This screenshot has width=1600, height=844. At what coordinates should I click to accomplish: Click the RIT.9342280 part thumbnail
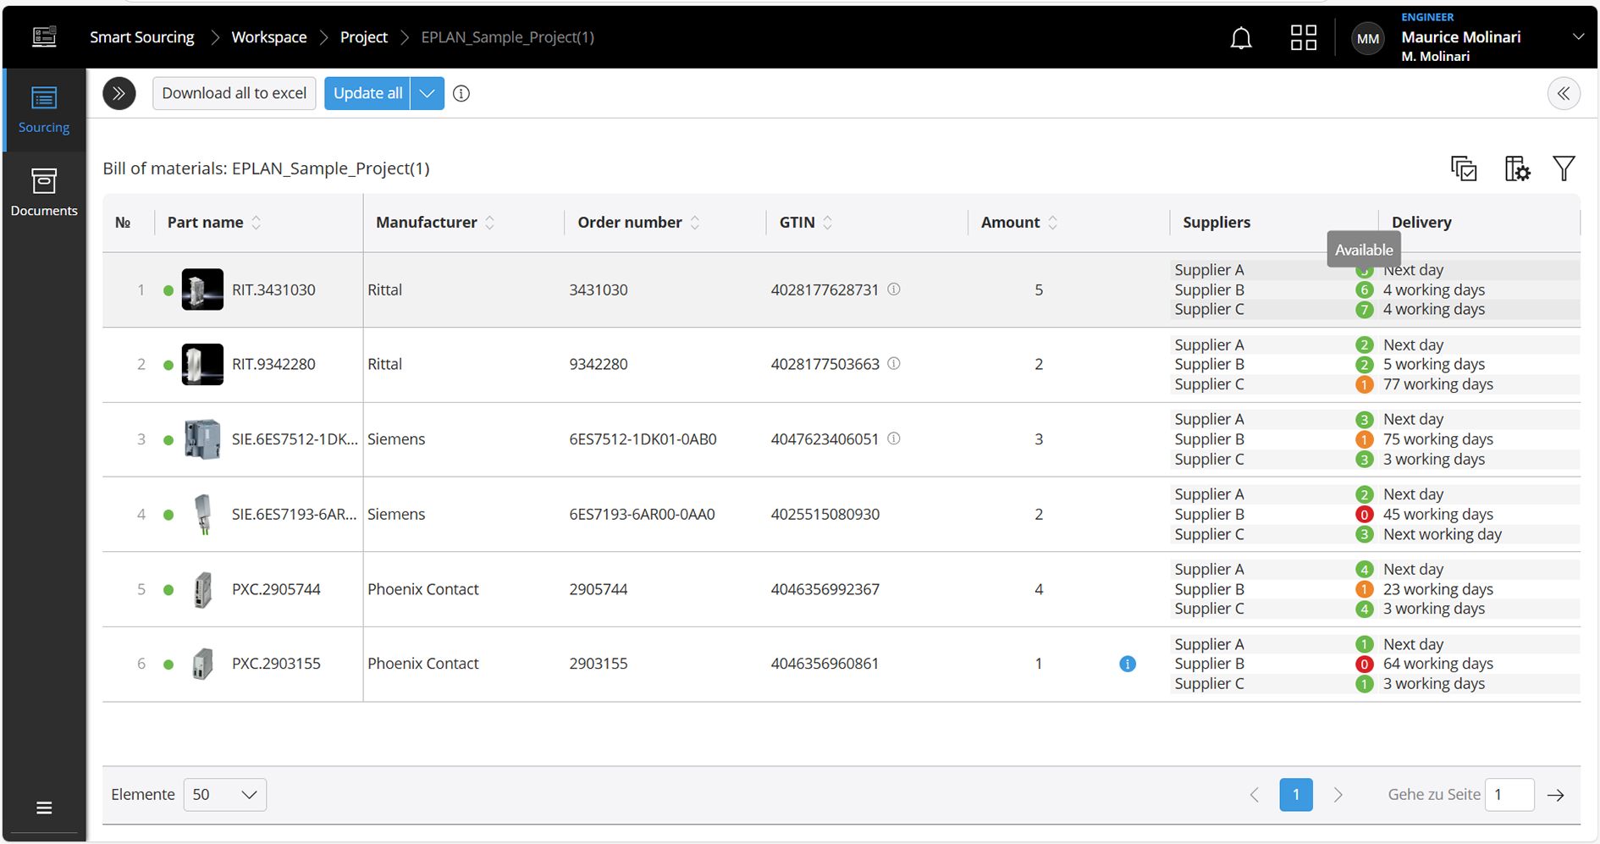pyautogui.click(x=202, y=365)
